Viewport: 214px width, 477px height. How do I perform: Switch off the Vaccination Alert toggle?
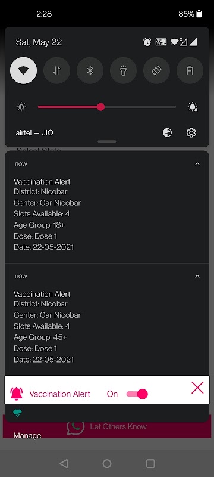(x=137, y=394)
